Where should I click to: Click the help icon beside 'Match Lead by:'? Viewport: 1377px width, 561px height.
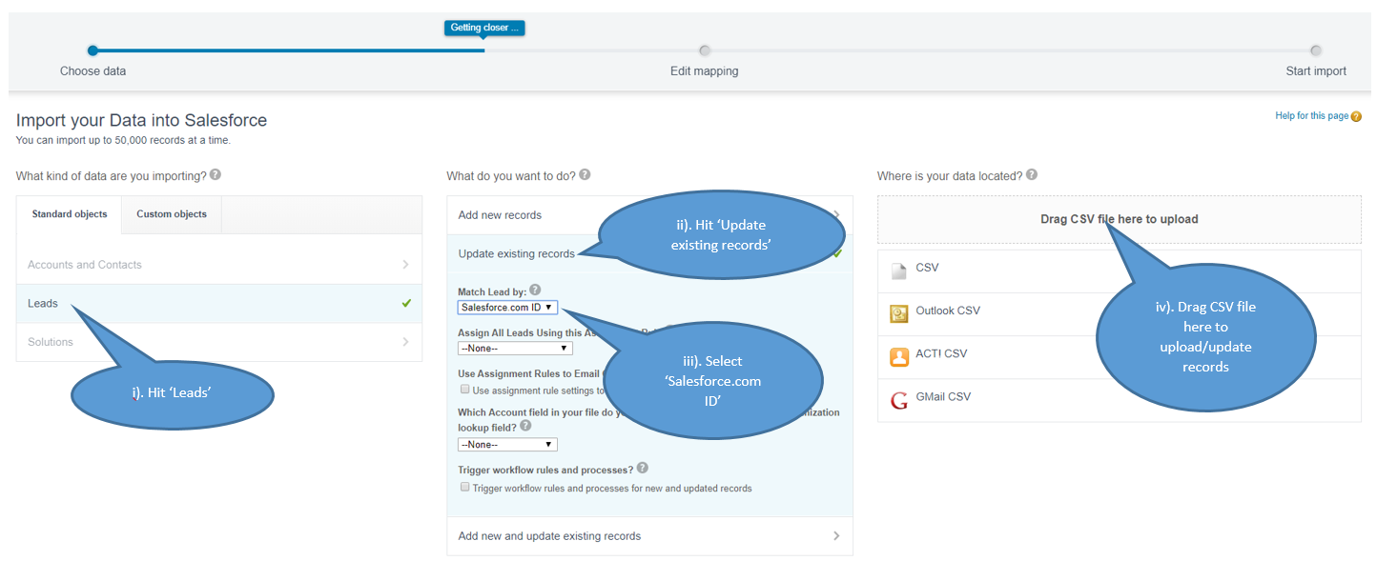click(x=535, y=291)
